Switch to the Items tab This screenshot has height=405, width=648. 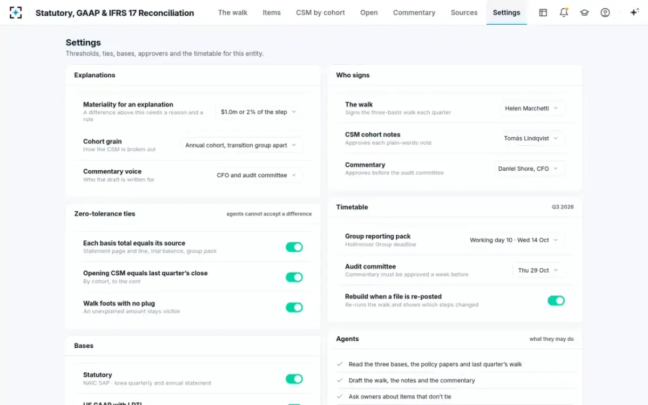[272, 12]
